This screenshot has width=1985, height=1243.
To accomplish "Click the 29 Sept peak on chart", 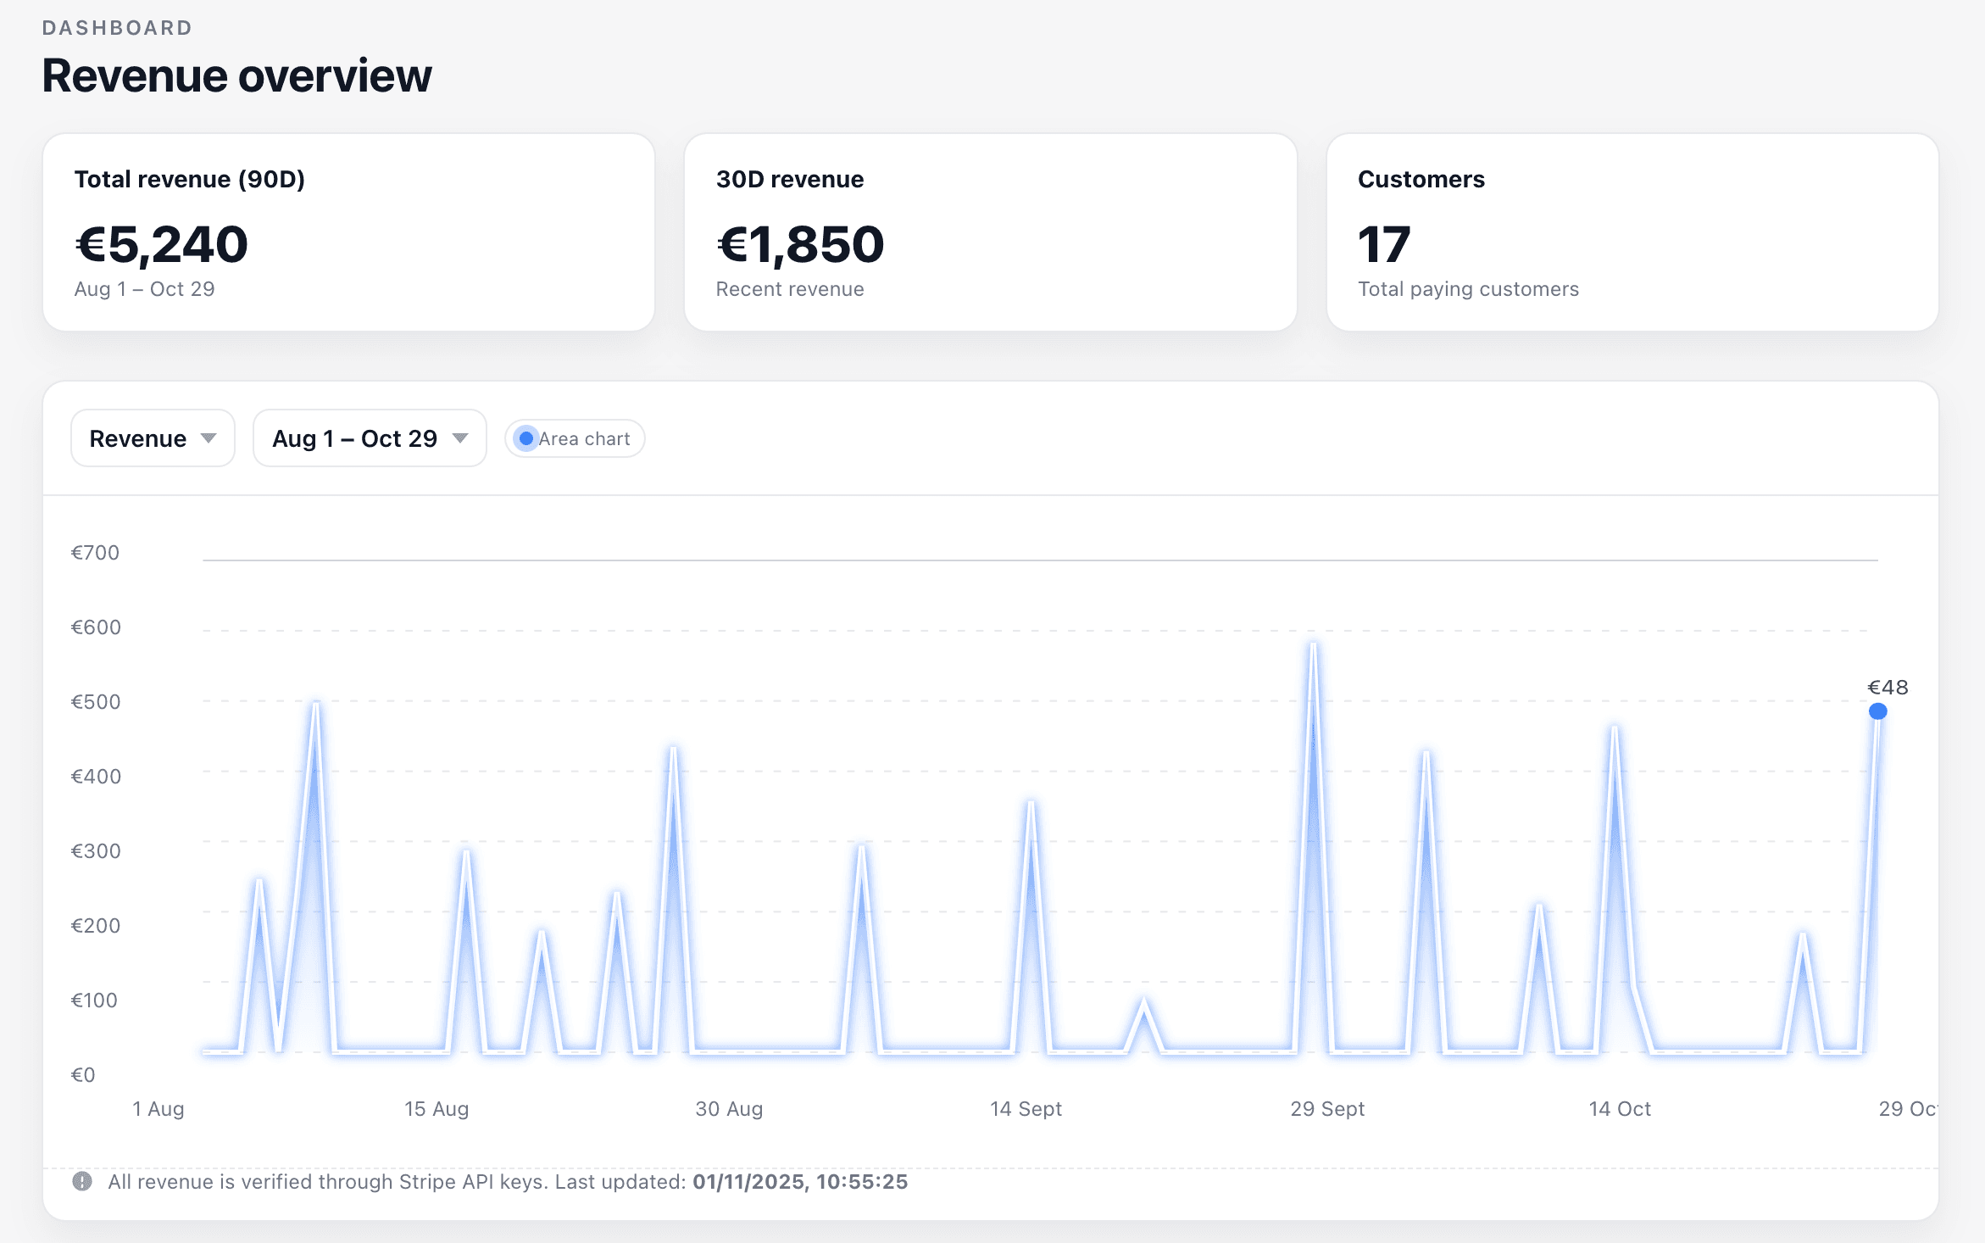I will click(1313, 646).
